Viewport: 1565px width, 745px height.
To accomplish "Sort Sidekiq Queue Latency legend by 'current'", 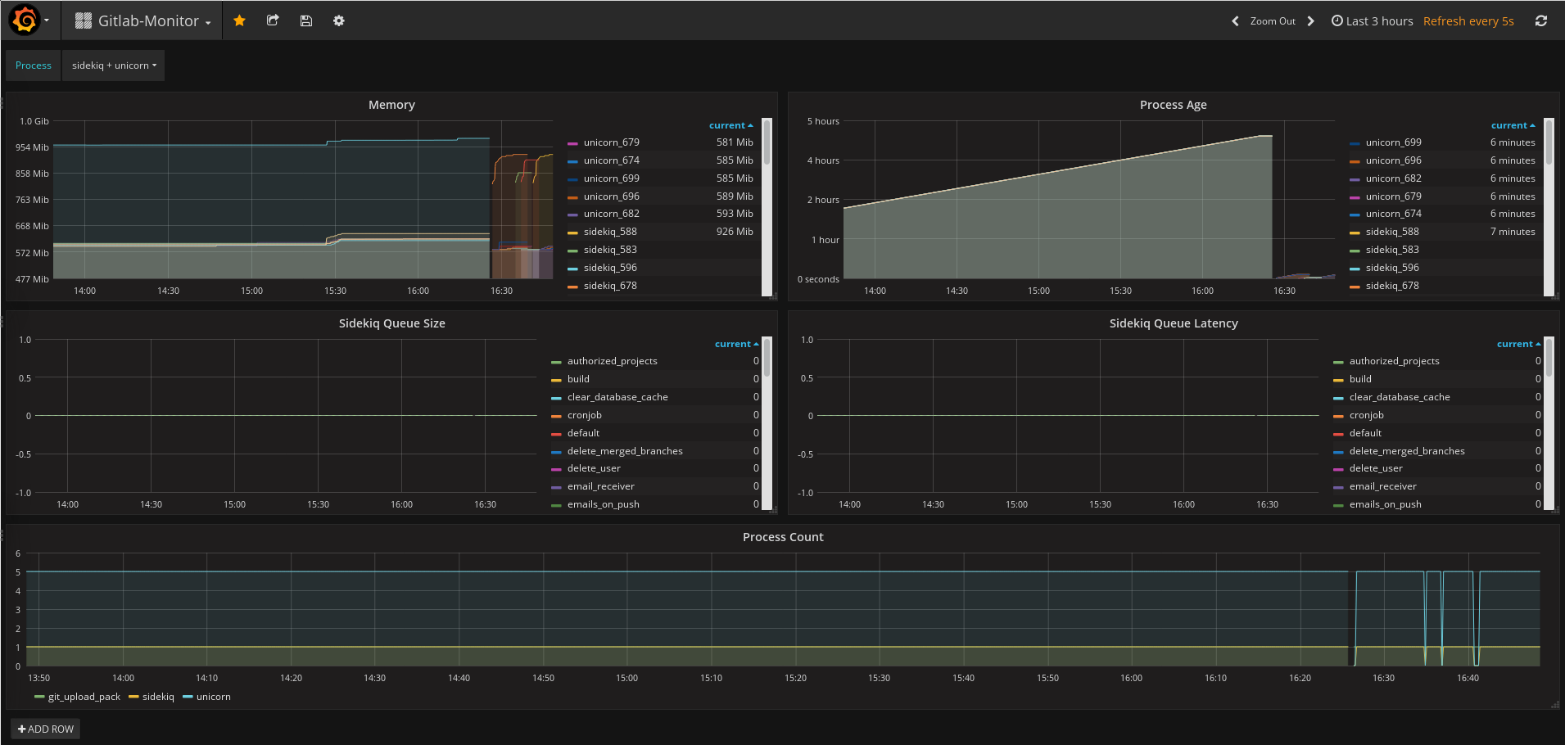I will click(1518, 344).
